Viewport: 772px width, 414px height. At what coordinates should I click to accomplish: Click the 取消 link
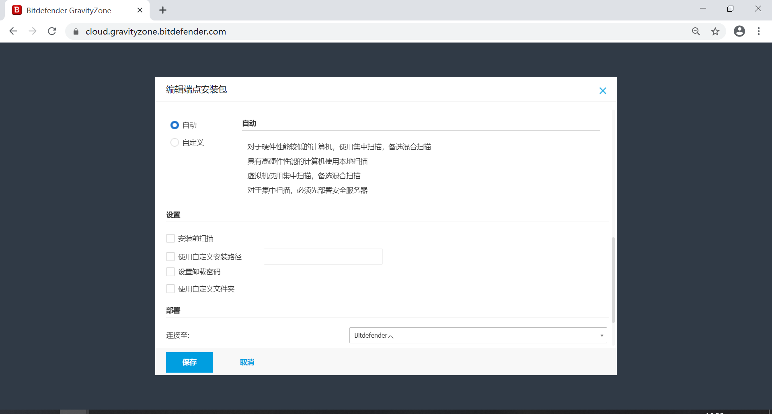click(x=247, y=362)
